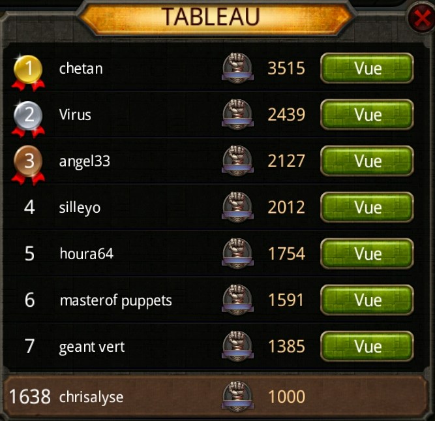Image resolution: width=435 pixels, height=421 pixels.
Task: Select the chrisalyse ranking row
Action: coord(215,397)
